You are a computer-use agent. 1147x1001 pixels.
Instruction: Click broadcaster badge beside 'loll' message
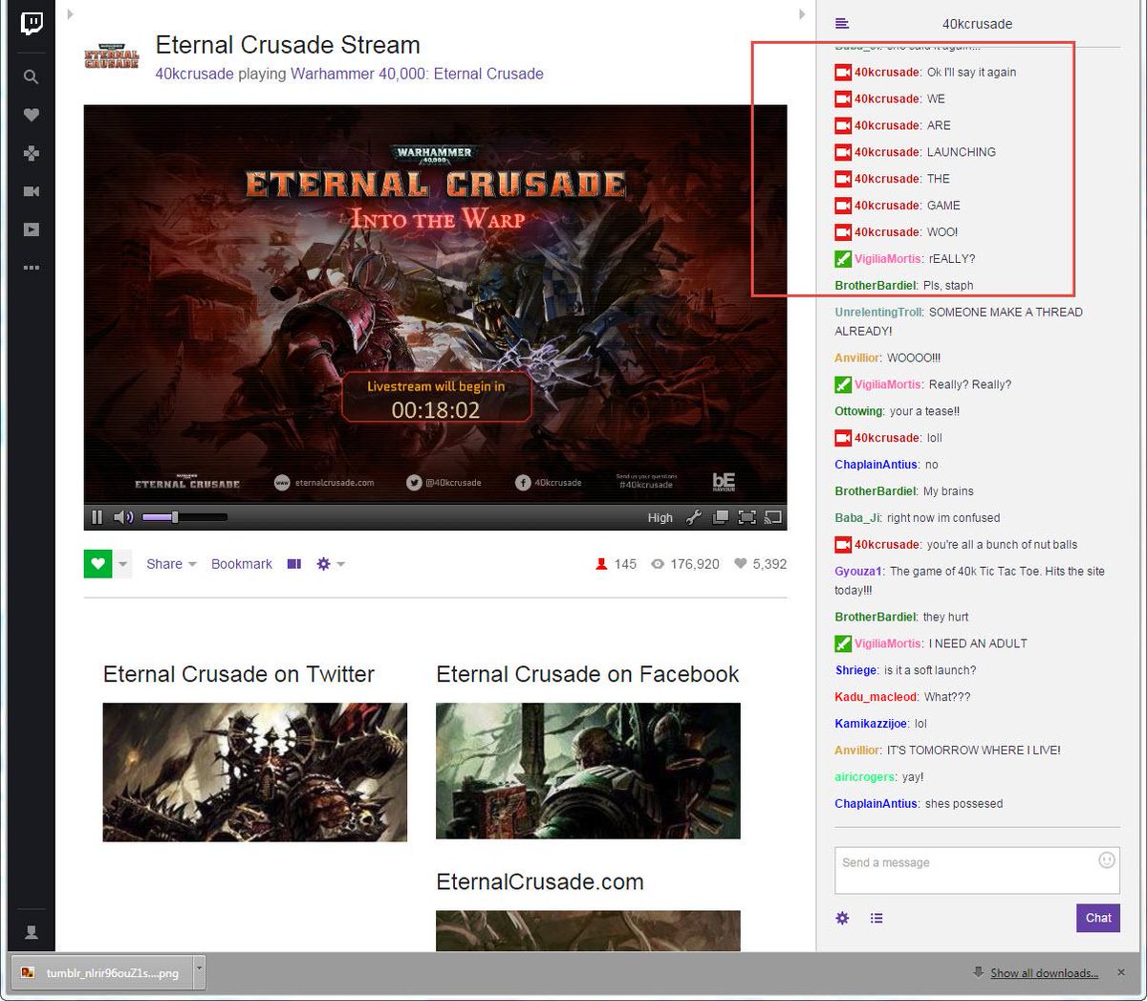(x=843, y=438)
